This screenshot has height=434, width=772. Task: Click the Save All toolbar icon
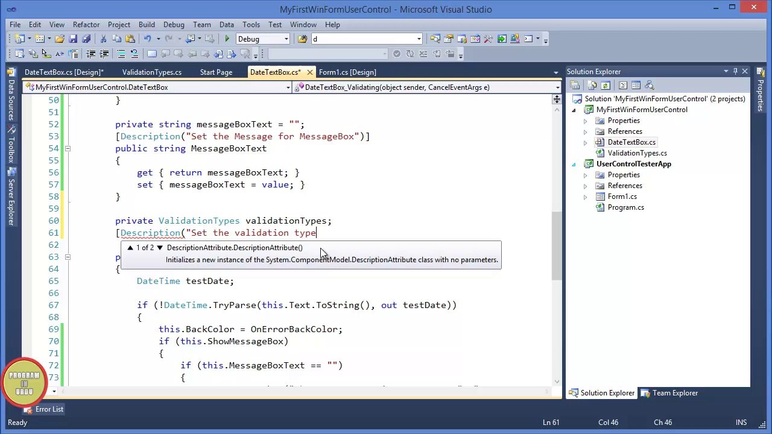point(86,39)
